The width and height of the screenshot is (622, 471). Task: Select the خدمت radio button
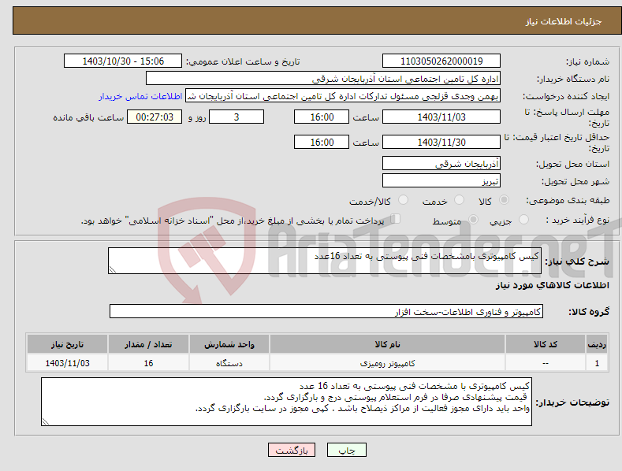[x=459, y=200]
